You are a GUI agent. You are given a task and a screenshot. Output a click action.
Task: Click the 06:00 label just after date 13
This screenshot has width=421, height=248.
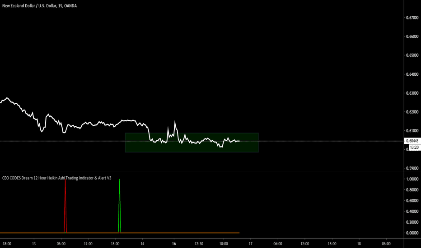[61, 243]
